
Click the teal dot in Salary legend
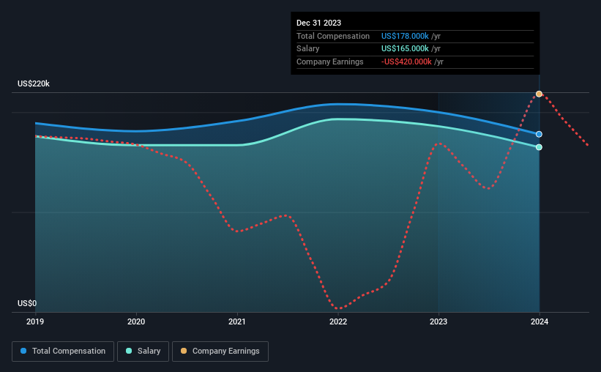click(x=129, y=351)
